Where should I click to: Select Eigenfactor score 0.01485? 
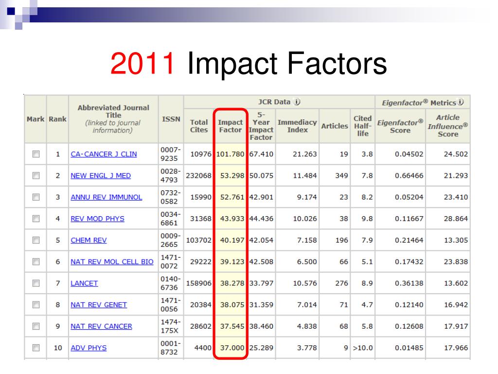[409, 348]
